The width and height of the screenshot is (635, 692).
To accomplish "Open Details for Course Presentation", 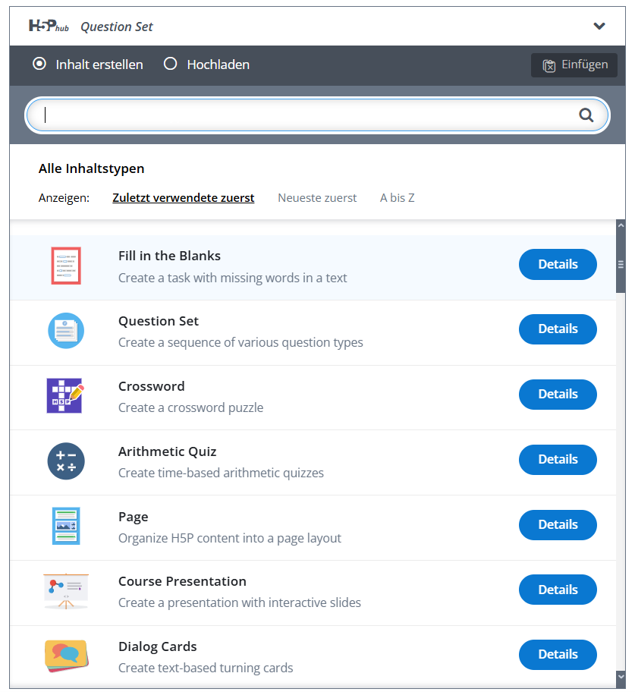I will coord(558,590).
